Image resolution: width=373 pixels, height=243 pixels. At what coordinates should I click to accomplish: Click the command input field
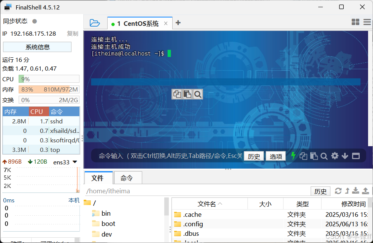coord(170,156)
